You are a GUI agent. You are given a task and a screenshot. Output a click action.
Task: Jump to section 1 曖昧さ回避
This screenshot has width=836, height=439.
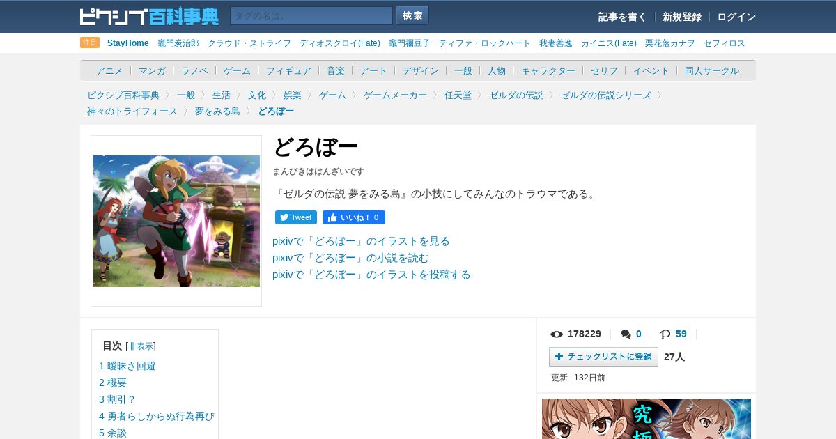point(127,366)
